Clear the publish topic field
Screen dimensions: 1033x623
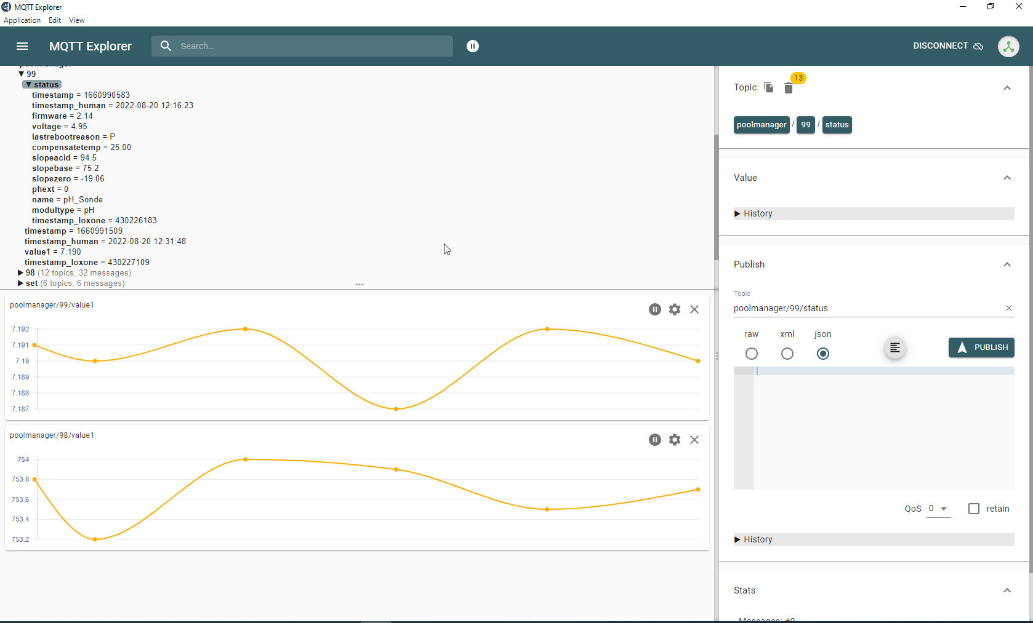click(x=1008, y=308)
